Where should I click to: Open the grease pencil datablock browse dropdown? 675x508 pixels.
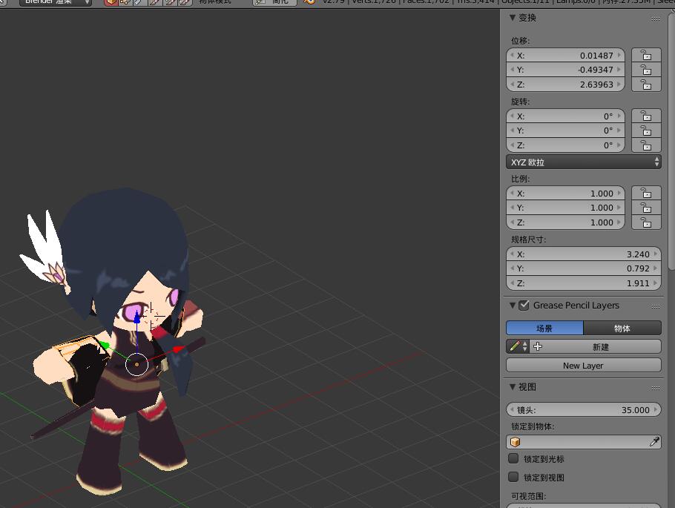pos(518,346)
